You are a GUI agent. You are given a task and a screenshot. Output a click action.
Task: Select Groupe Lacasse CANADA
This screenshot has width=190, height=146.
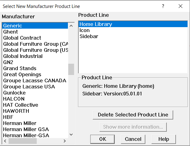35,80
